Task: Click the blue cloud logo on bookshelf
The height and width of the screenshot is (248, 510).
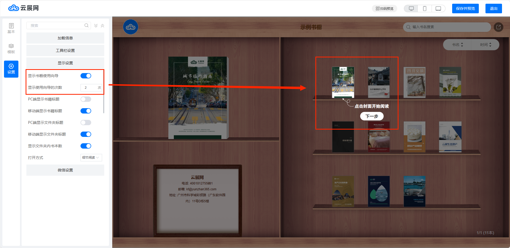Action: click(131, 27)
